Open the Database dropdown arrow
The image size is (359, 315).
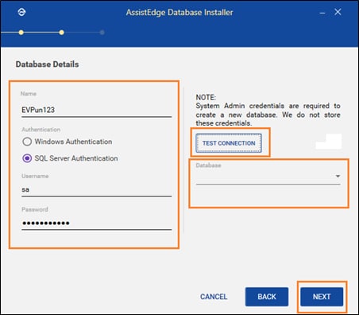click(x=338, y=176)
